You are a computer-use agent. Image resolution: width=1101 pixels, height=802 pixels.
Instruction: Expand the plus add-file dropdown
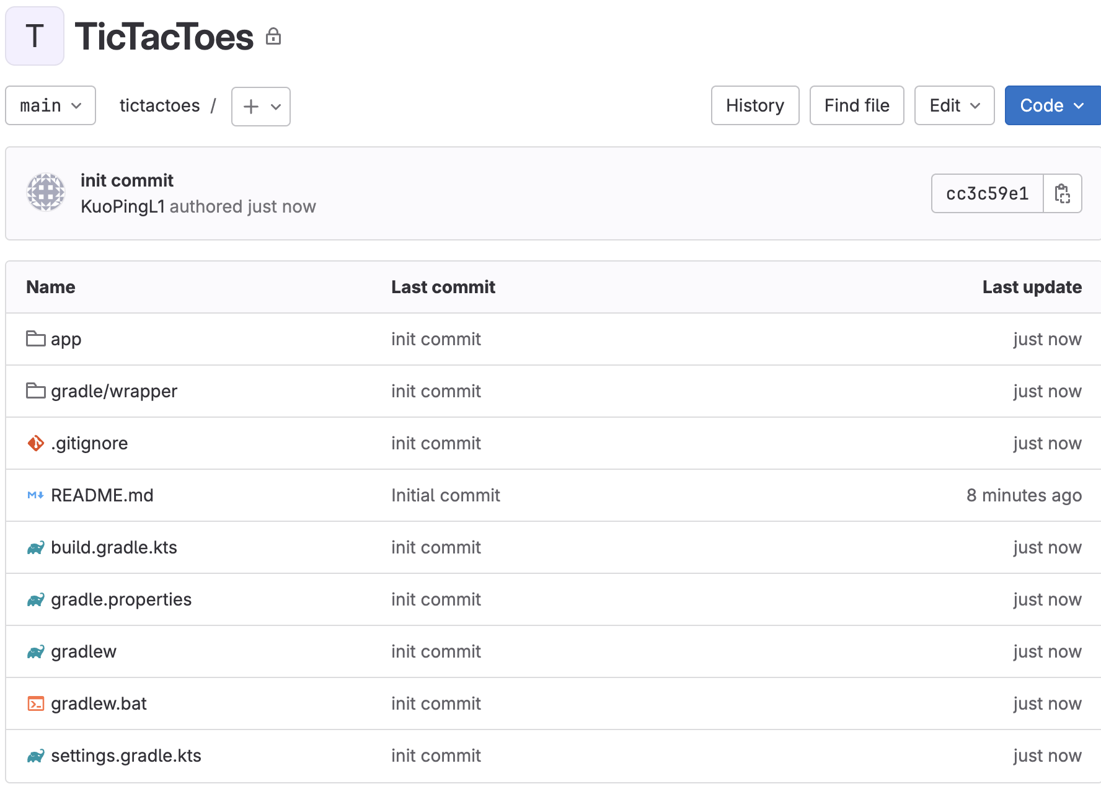[261, 107]
